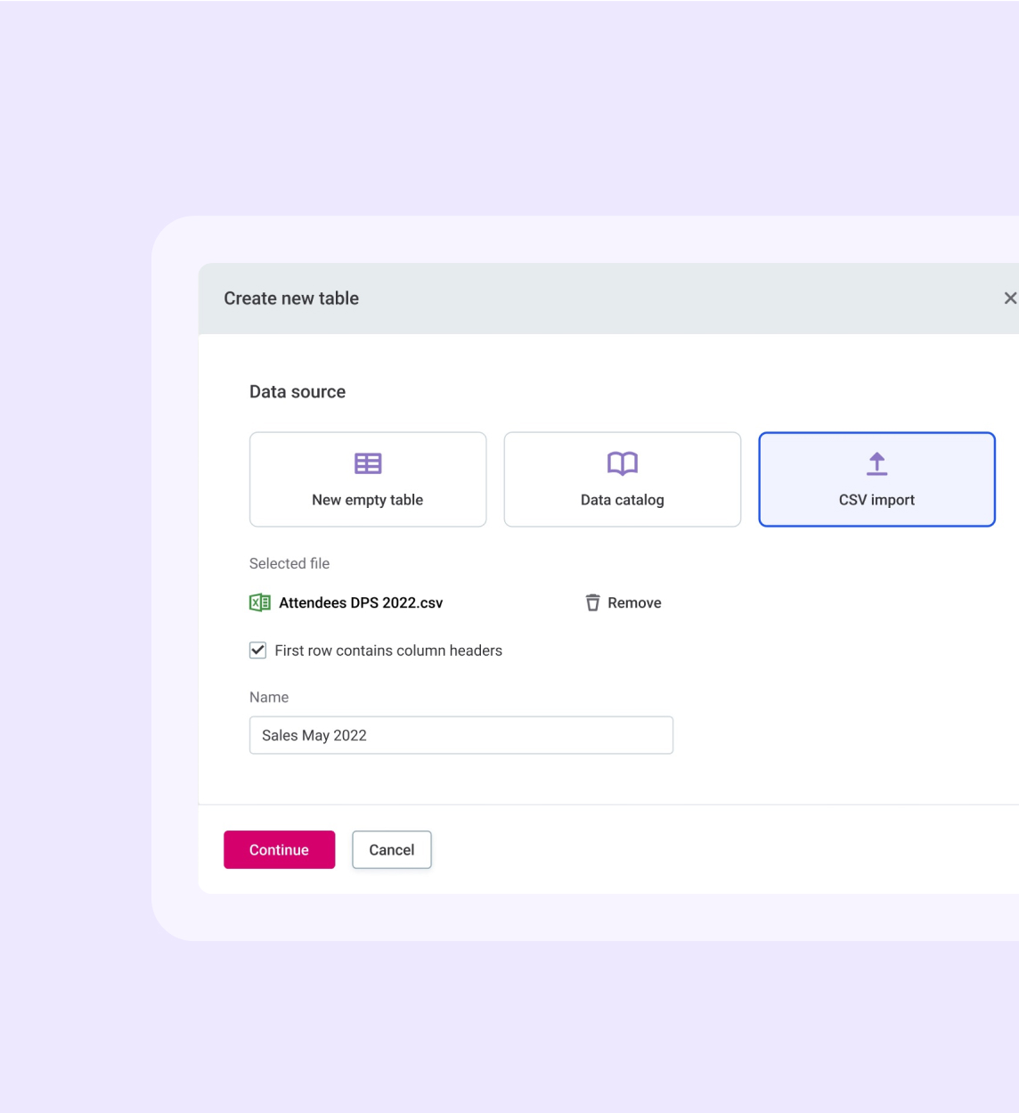Cancel the table creation
Screen dimensions: 1019x1113
point(391,850)
